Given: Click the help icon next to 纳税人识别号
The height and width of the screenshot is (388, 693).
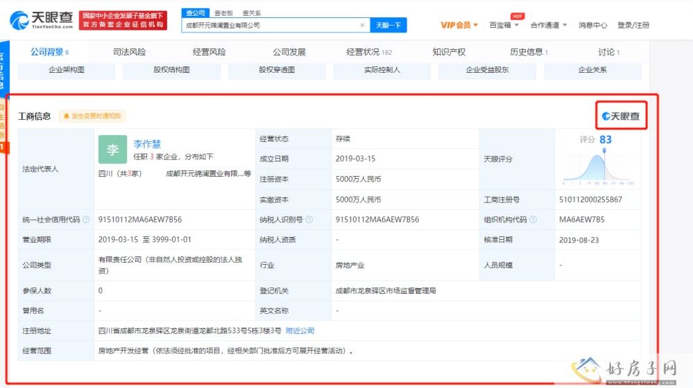Looking at the screenshot, I should [309, 220].
